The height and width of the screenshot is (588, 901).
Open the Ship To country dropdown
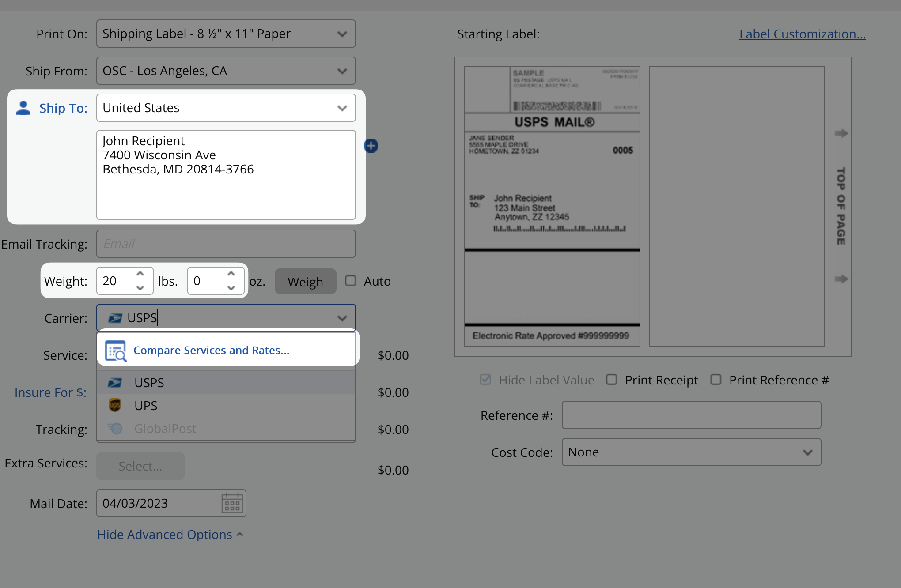[x=226, y=108]
